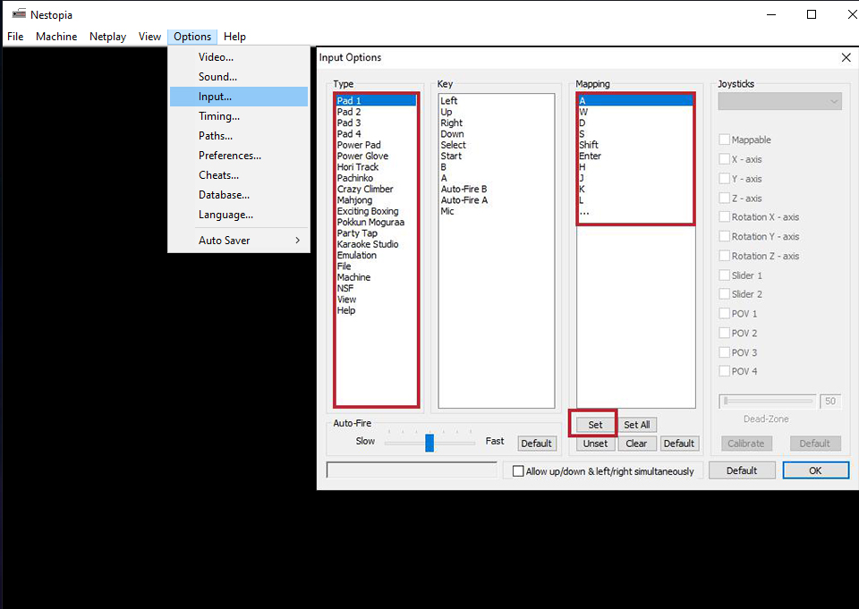Toggle the Rotation Z - axis checkbox

(x=724, y=256)
